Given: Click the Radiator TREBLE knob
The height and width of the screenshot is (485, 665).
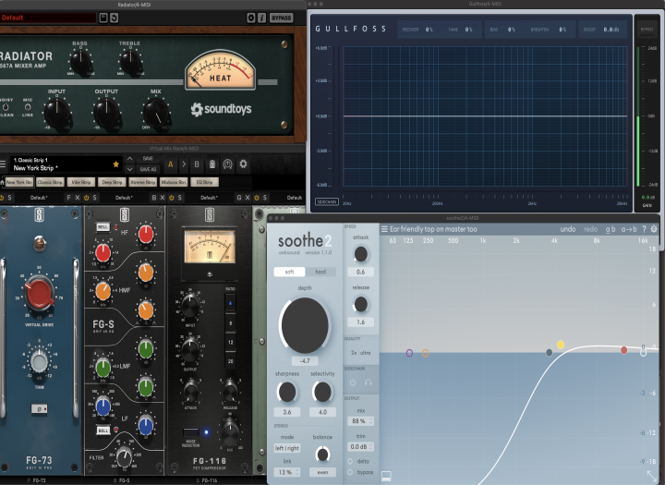Looking at the screenshot, I should pos(130,62).
